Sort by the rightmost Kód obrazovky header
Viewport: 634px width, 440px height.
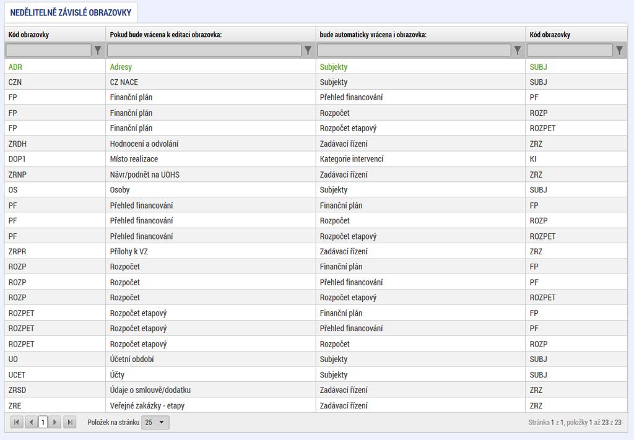550,35
